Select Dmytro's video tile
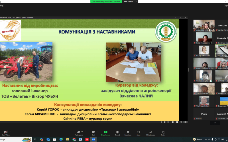228x142 pixels. click(222, 76)
